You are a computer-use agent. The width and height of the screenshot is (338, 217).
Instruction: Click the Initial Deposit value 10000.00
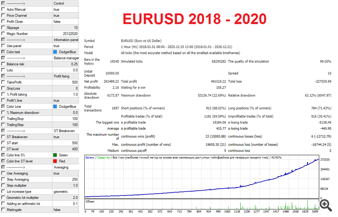pos(112,73)
